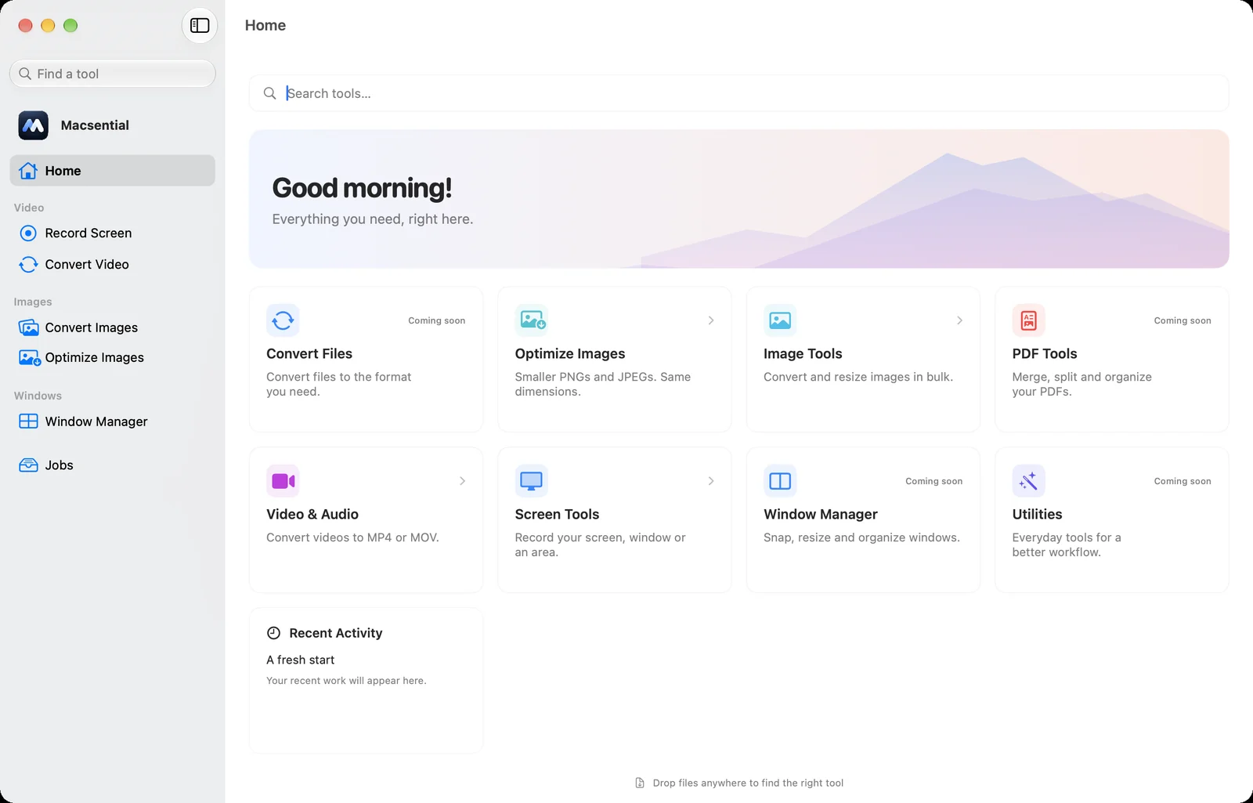The height and width of the screenshot is (803, 1253).
Task: Click 'A fresh start' text
Action: 300,660
